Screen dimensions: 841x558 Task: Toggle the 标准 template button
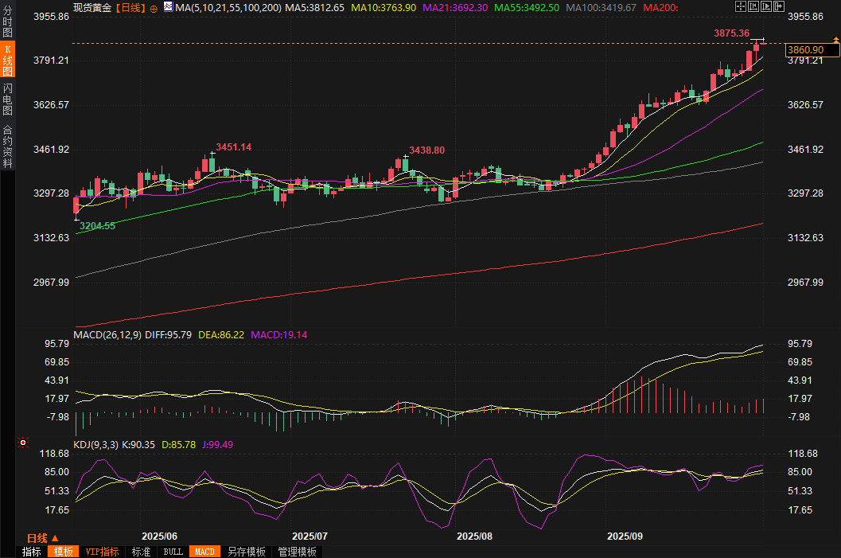point(141,552)
